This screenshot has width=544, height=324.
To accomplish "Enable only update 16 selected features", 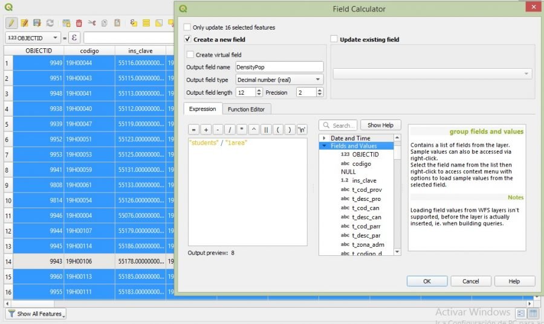I will 187,27.
